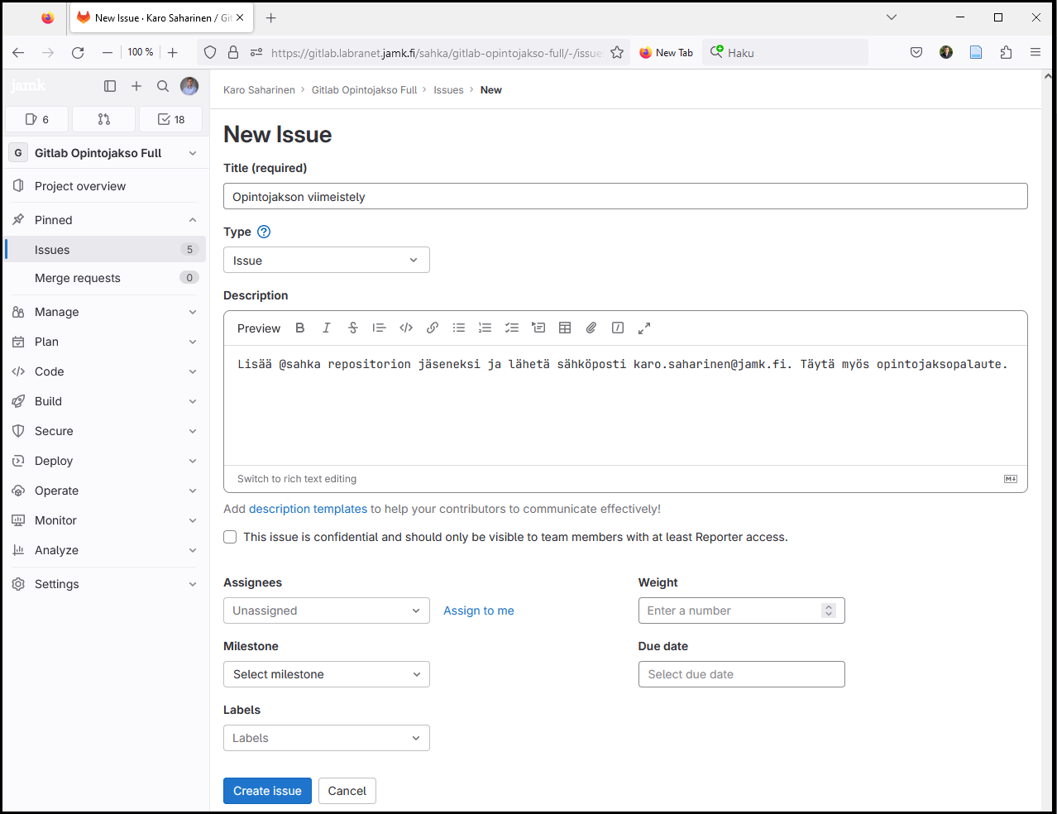Open the Type dropdown showing Issue
Screen dimensions: 1057x814
326,261
